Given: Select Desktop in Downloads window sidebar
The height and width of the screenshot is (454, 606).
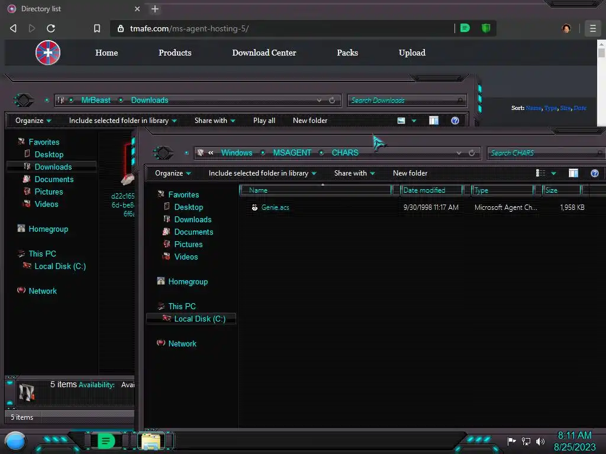Looking at the screenshot, I should (x=49, y=154).
